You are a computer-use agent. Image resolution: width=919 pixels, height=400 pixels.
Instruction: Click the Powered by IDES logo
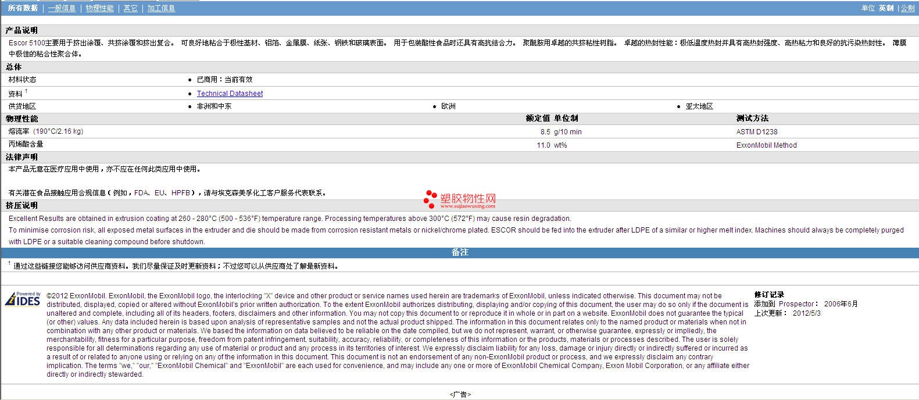23,299
